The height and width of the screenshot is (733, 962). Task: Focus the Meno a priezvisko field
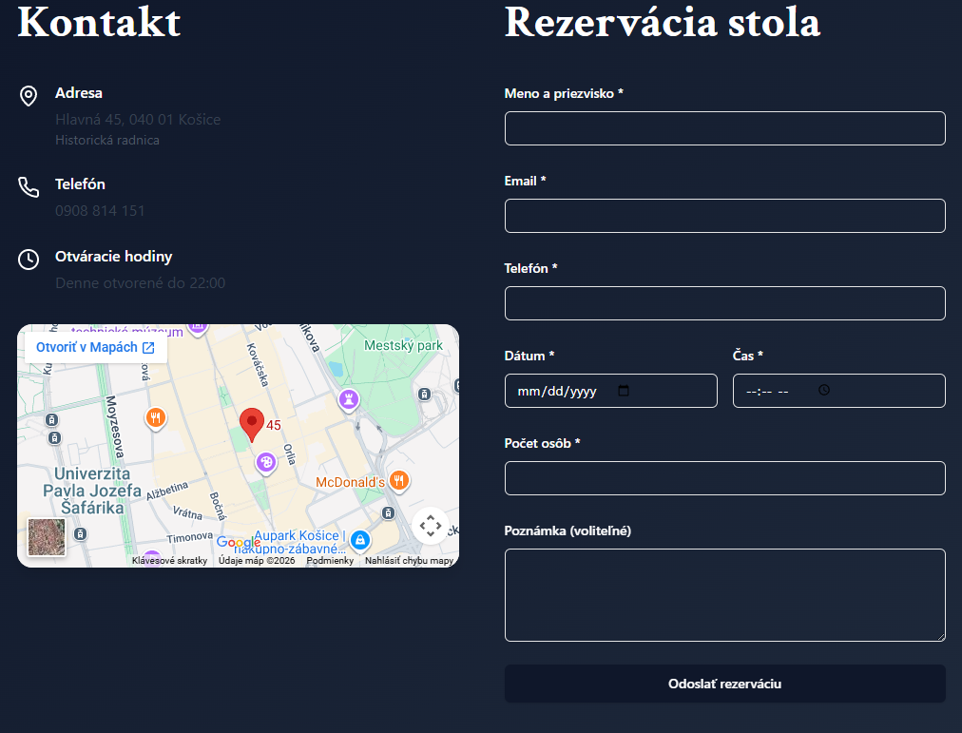(x=724, y=128)
